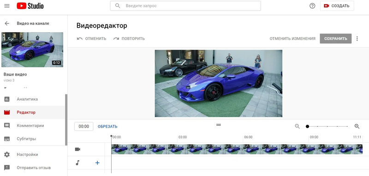
Task: Click the 09:00 timeline ruler mark
Action: click(314, 137)
